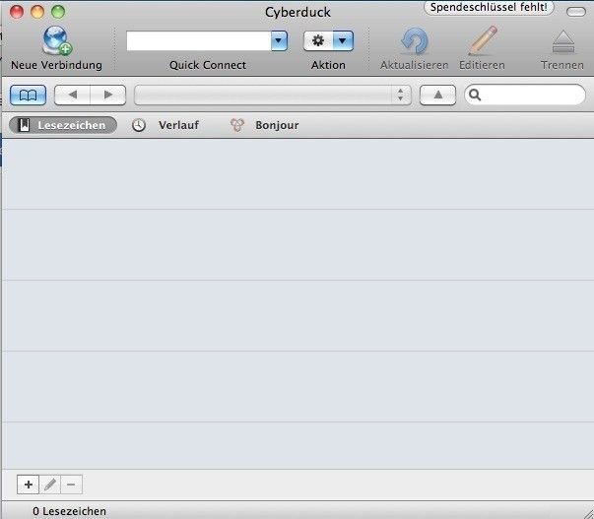Select the Lesezeichen tab

point(63,125)
